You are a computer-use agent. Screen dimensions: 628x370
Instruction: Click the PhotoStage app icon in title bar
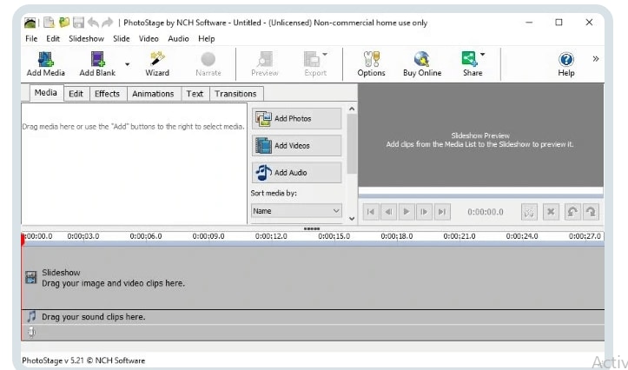click(x=30, y=23)
